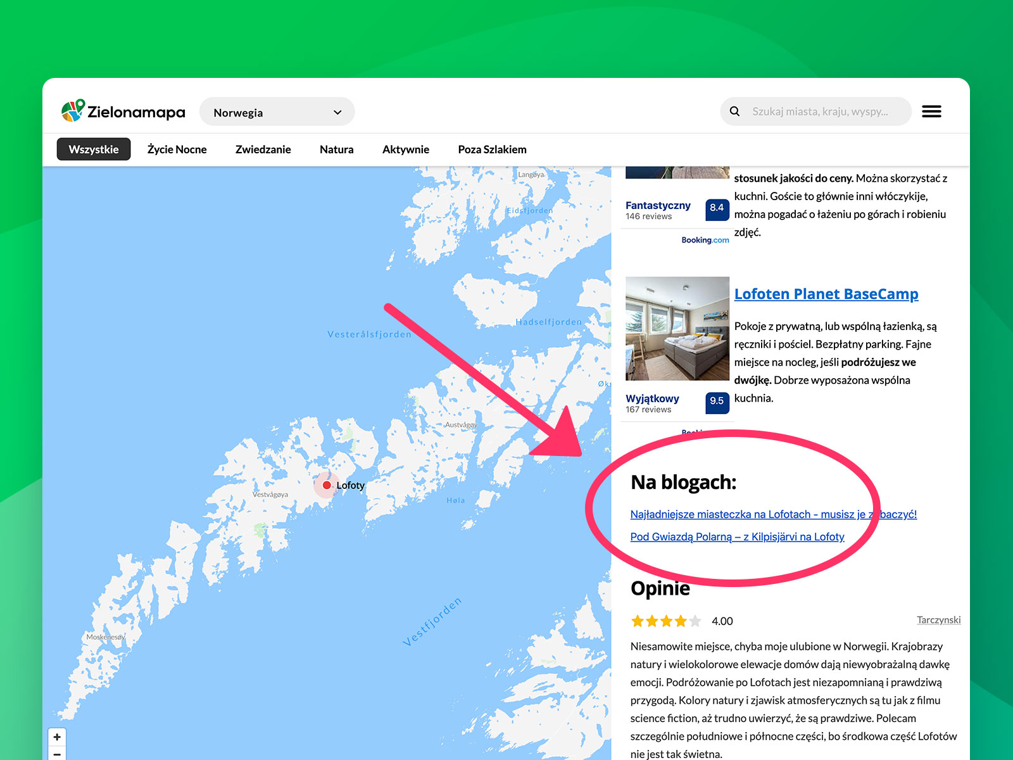
Task: Click the Langøya map label
Action: pos(531,175)
